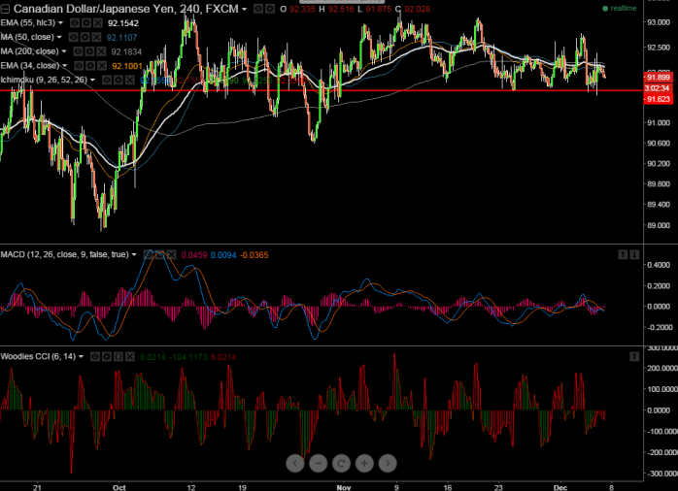The height and width of the screenshot is (491, 678).
Task: Hide the EMA (55, hlc3) indicator
Action: 75,23
